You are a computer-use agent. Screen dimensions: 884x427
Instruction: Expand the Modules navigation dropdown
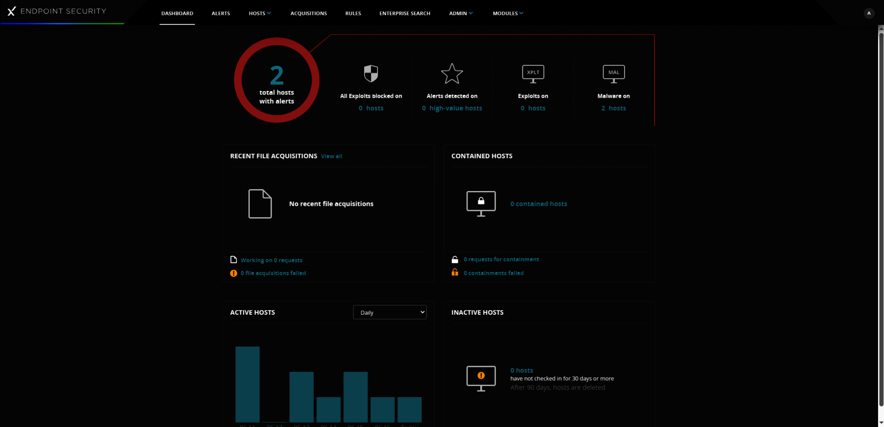[508, 13]
